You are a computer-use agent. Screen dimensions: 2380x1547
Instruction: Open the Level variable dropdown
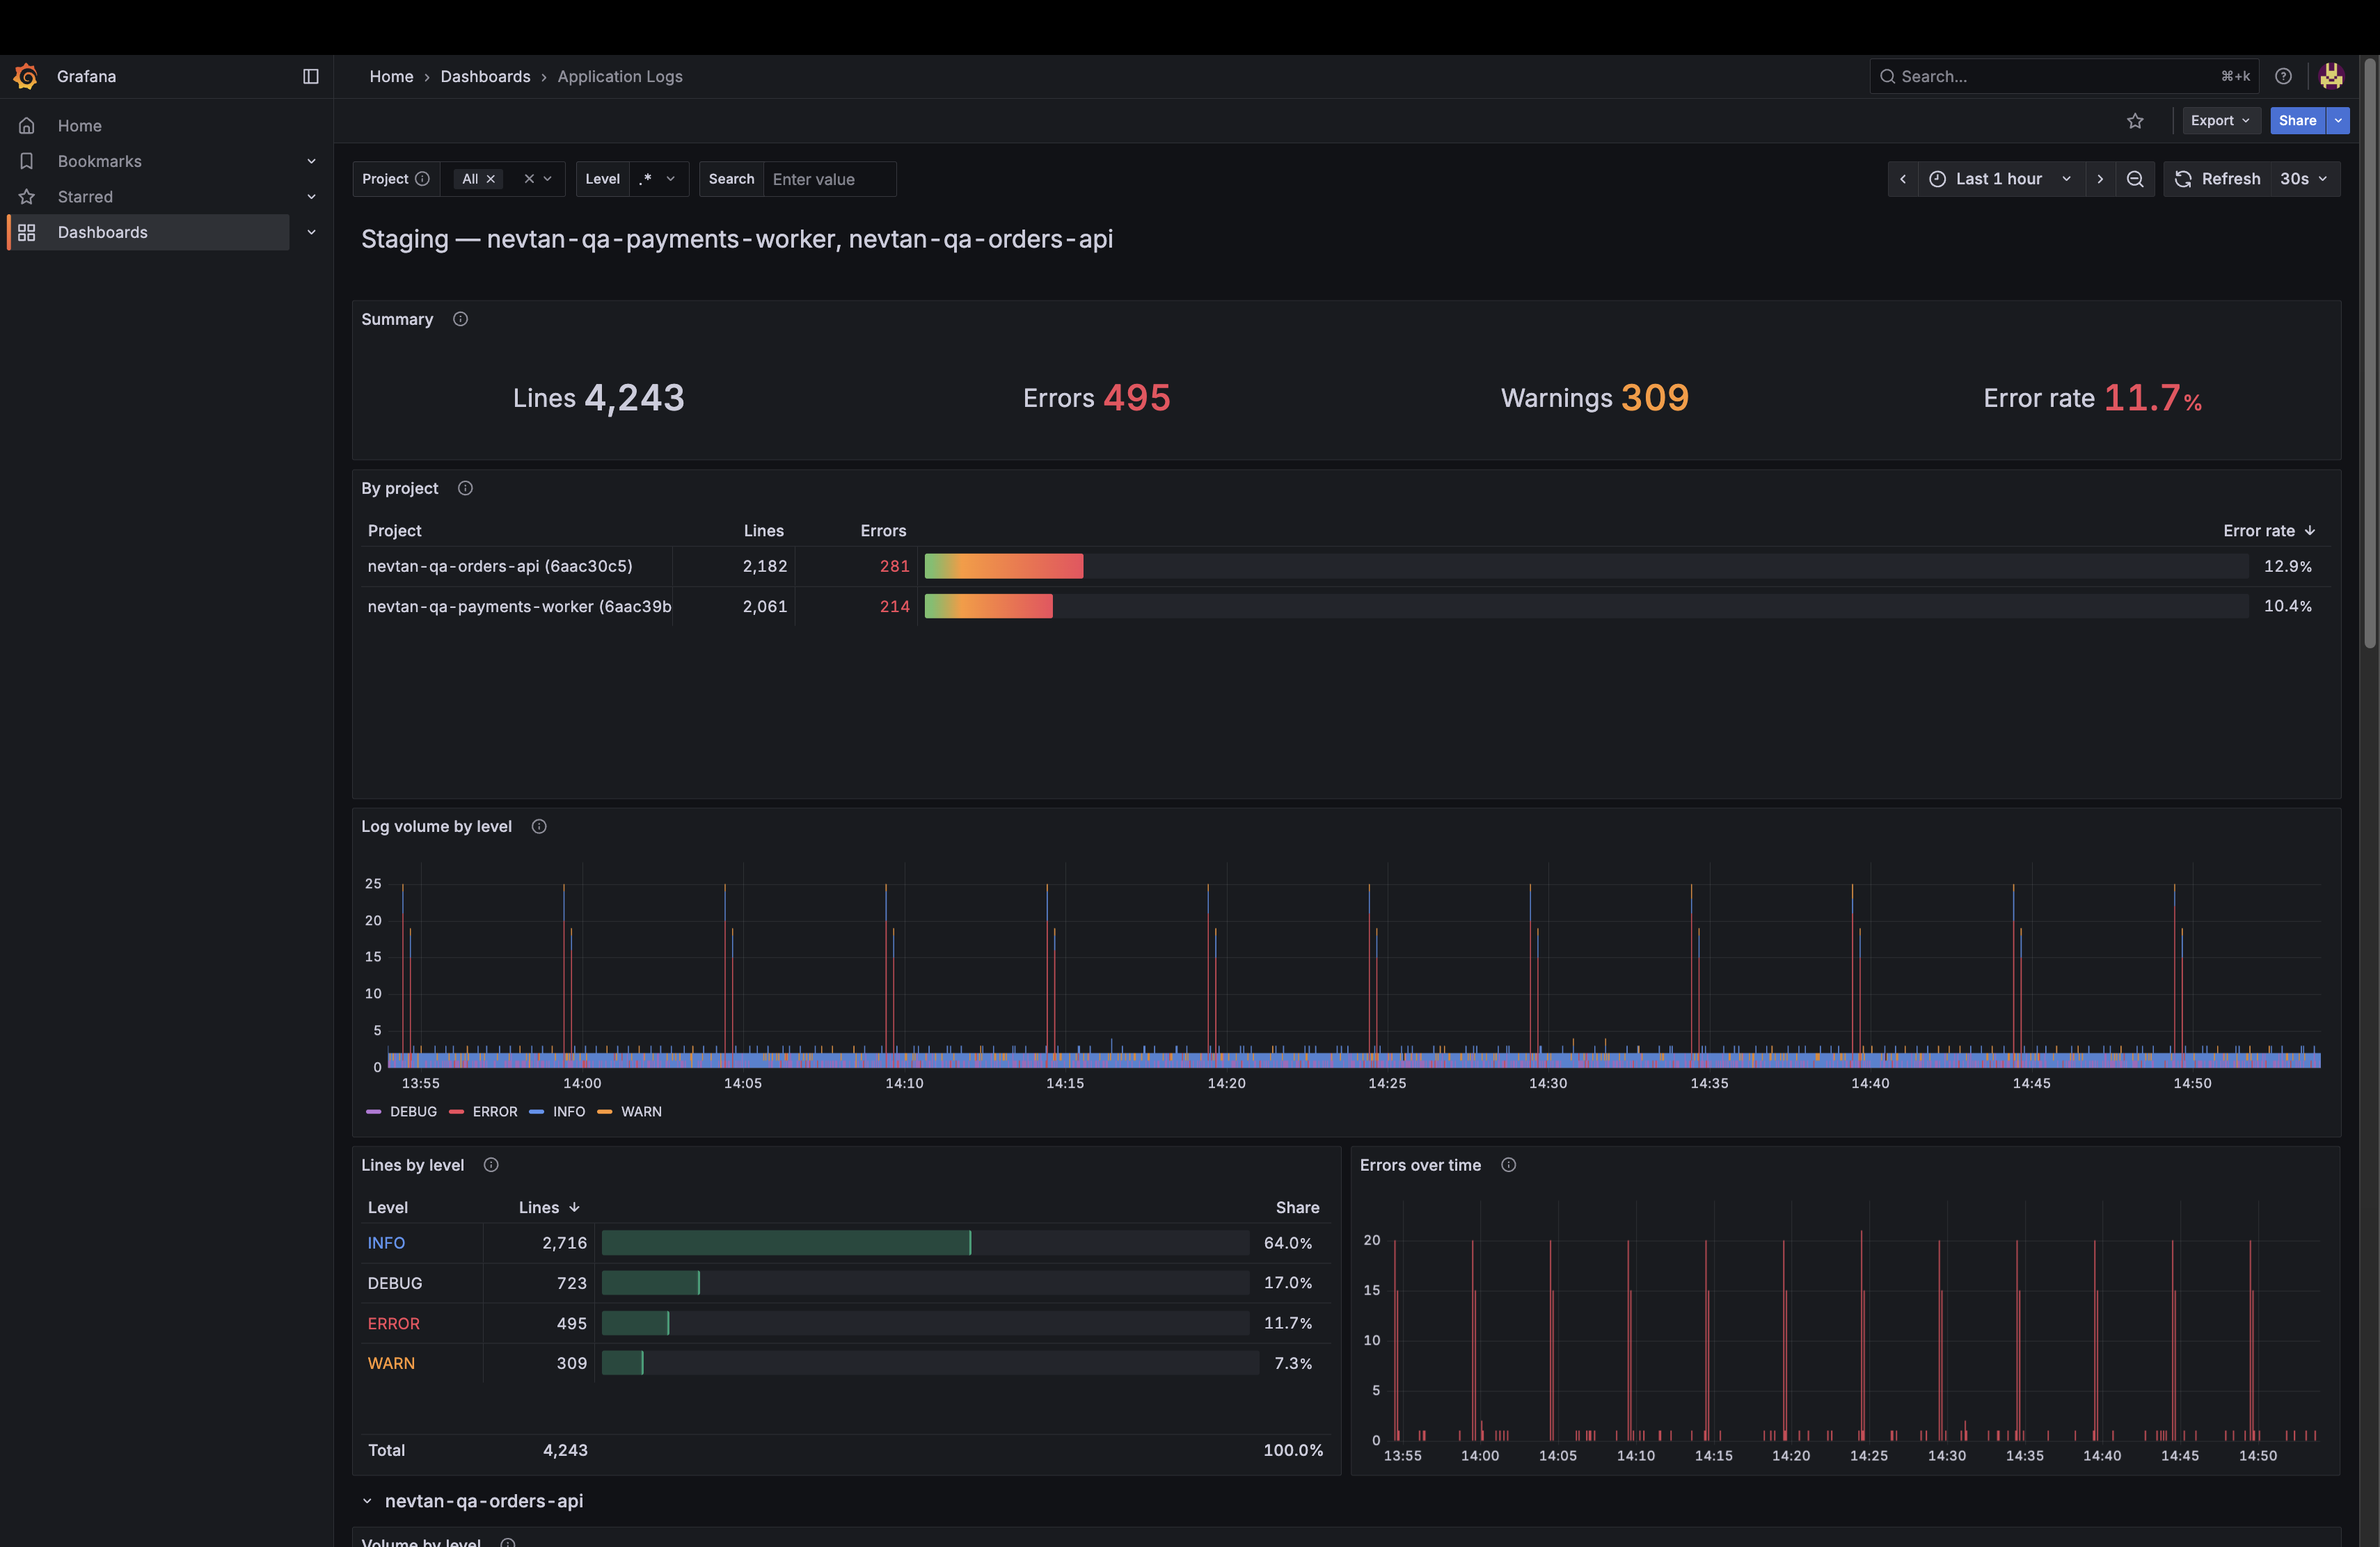click(x=659, y=179)
